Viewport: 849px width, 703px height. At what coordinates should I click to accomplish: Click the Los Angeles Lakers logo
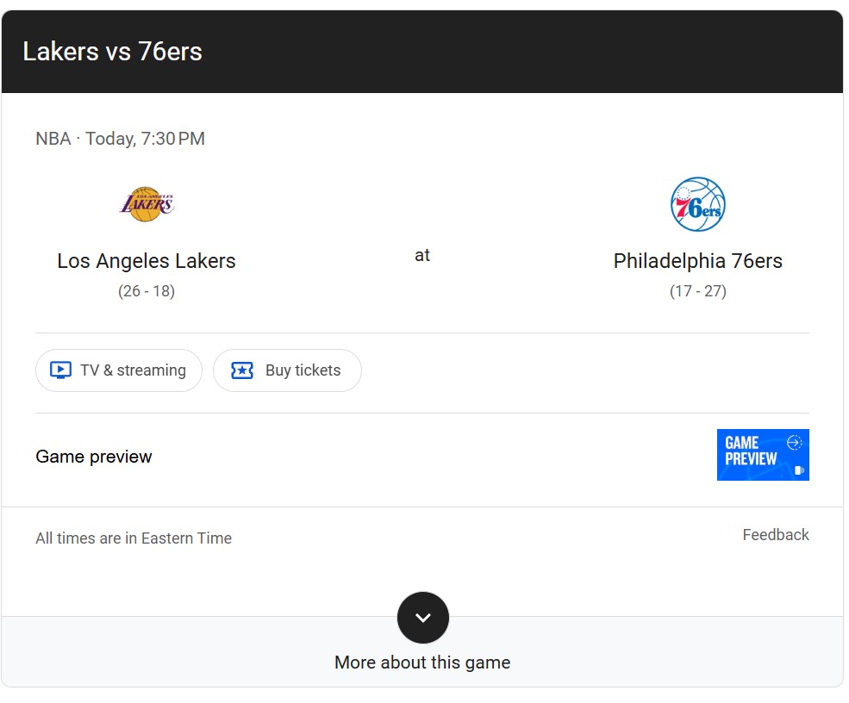[147, 204]
